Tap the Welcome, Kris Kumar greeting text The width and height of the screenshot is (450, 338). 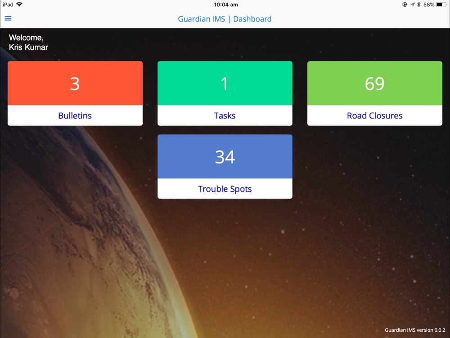[x=28, y=42]
